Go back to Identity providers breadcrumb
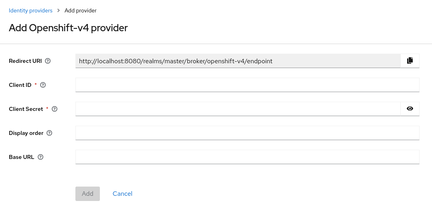432x211 pixels. pyautogui.click(x=30, y=10)
